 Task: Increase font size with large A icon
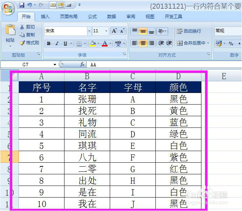tap(114, 31)
